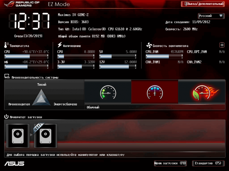Click the lightning bolt Voltage icon
229x171 pixels.
pyautogui.click(x=59, y=45)
